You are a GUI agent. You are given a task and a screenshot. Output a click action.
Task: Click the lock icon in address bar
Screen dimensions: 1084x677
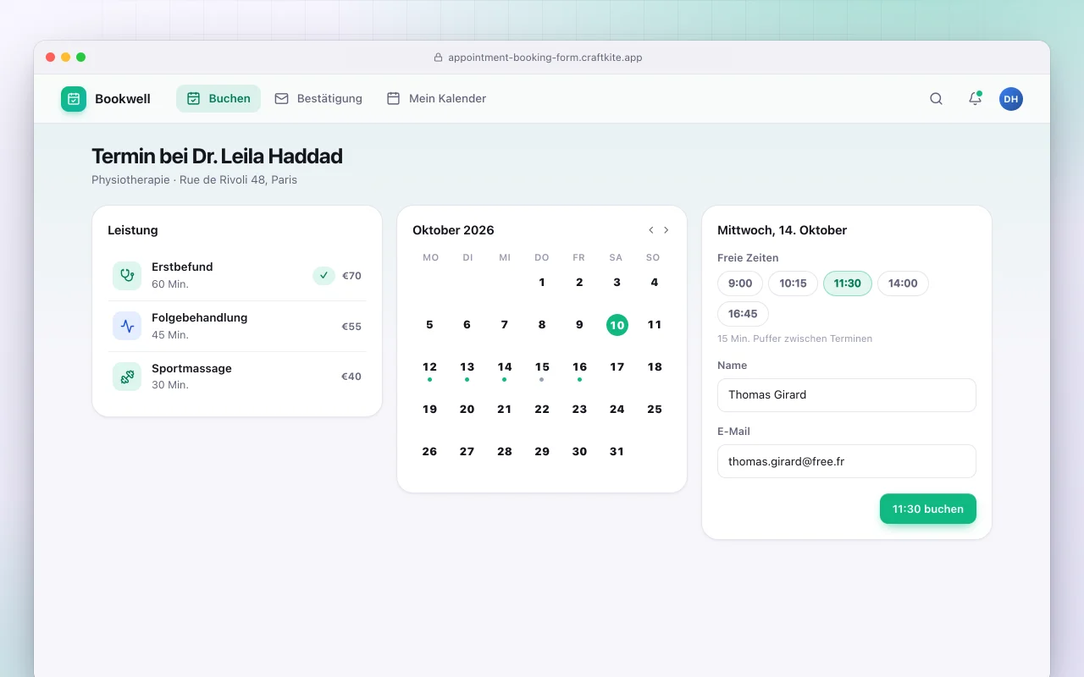coord(438,58)
